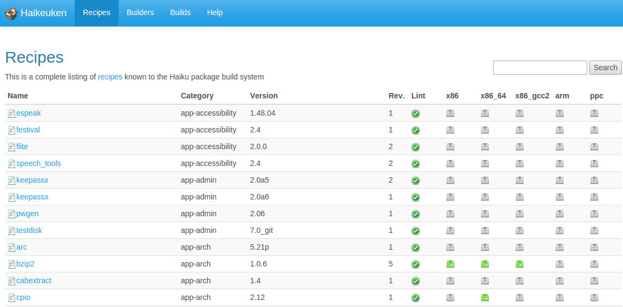Click the Version column header

pyautogui.click(x=264, y=96)
